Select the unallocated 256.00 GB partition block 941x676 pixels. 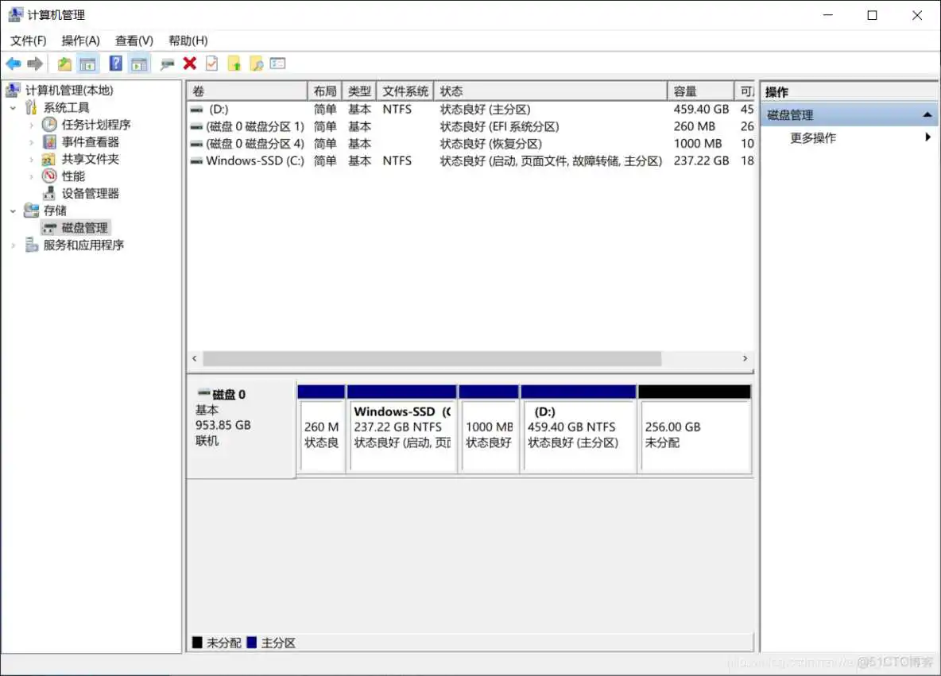694,429
